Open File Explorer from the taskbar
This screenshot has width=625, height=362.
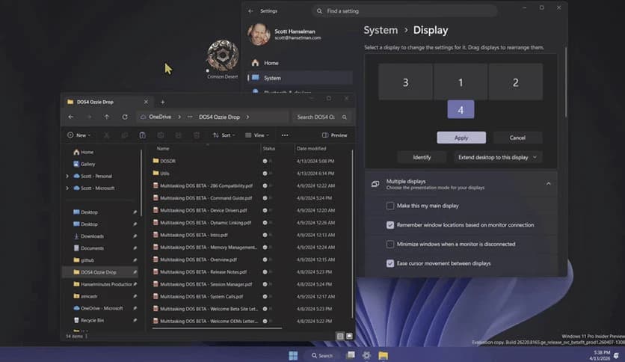click(383, 355)
